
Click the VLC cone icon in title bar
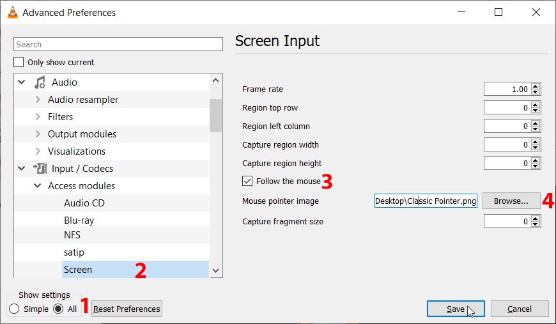coord(12,12)
